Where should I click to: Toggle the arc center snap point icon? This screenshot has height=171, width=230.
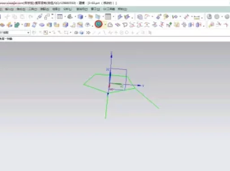point(122,33)
